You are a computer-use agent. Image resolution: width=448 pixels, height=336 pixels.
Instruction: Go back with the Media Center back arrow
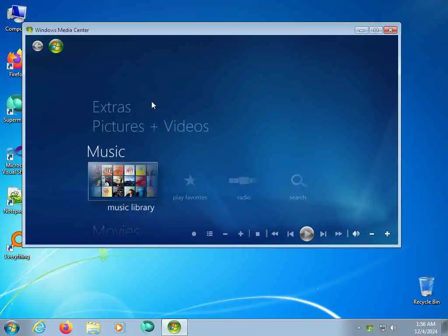coord(38,46)
